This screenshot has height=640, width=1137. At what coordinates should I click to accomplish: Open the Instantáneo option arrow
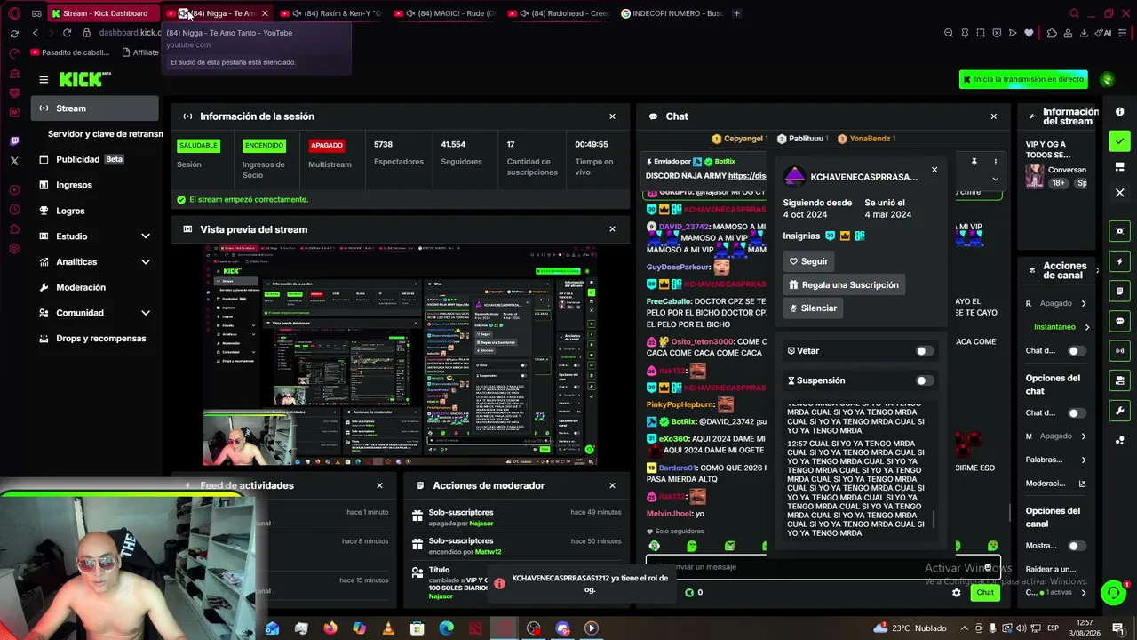pos(1086,327)
